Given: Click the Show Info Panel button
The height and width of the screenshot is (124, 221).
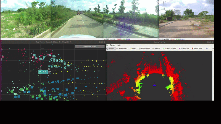Looking at the screenshot, I should [90, 46].
